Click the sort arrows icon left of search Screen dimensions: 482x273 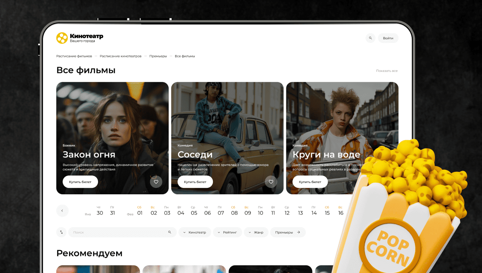pos(61,232)
